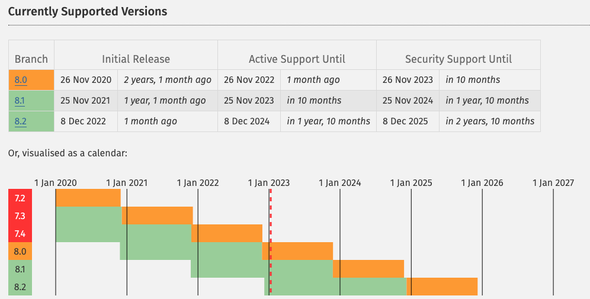Select the orange 8.0 calendar label

(x=20, y=251)
